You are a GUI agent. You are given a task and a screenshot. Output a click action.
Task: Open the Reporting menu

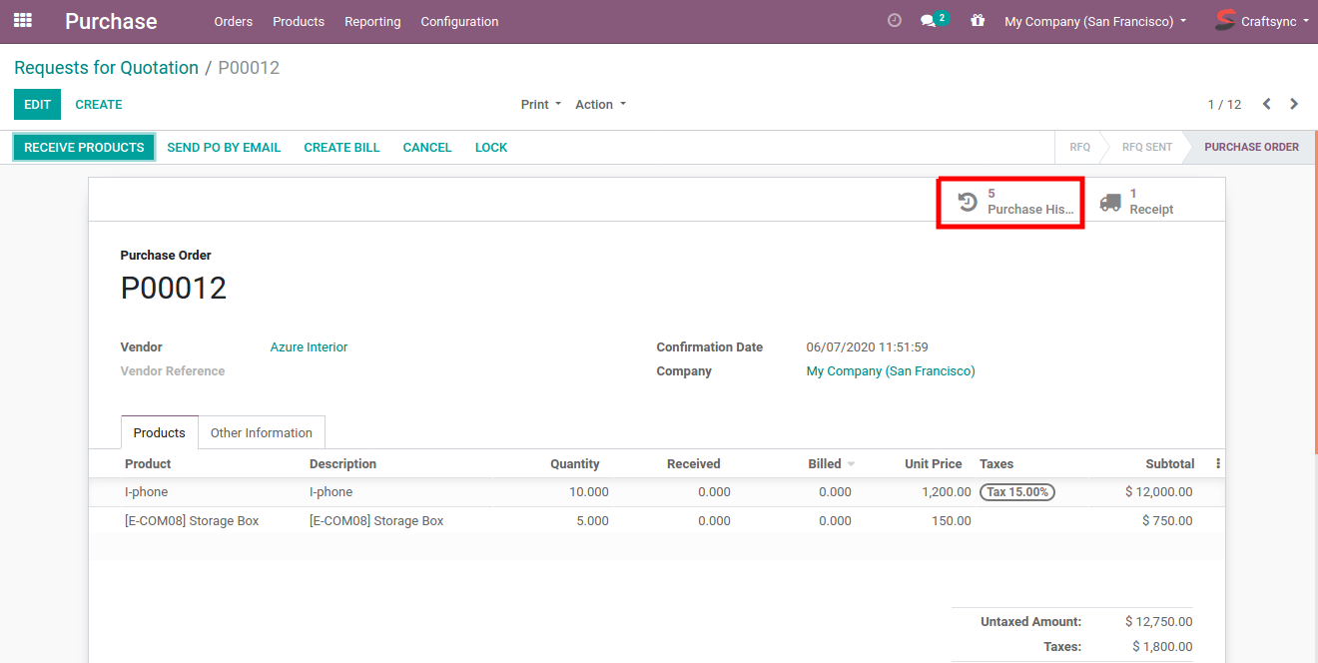coord(372,21)
